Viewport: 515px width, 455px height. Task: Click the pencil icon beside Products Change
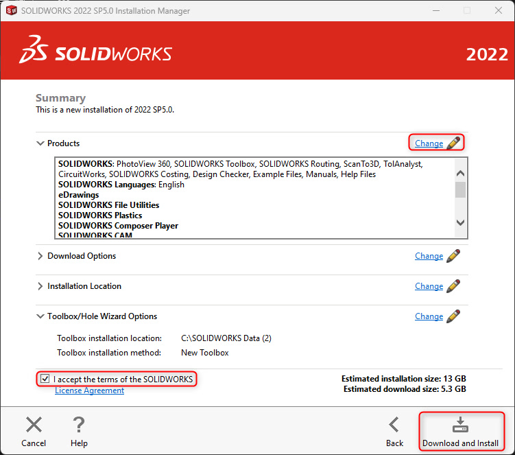click(453, 143)
